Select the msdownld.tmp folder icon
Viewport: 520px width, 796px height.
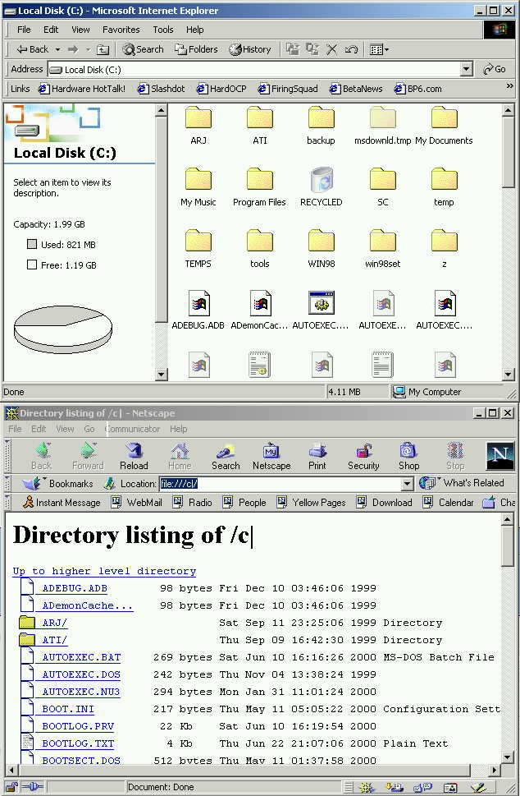[383, 117]
